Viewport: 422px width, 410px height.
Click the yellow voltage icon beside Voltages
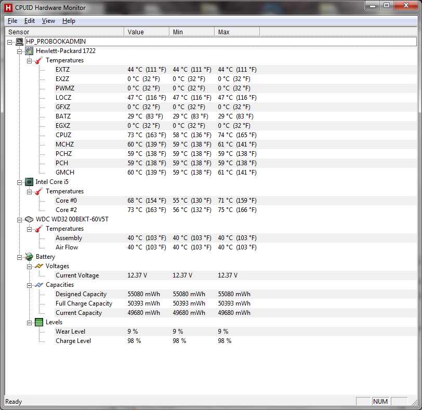click(x=39, y=266)
